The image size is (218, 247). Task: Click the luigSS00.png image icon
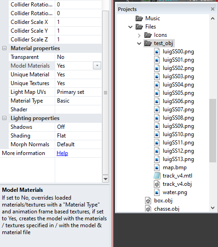click(157, 52)
